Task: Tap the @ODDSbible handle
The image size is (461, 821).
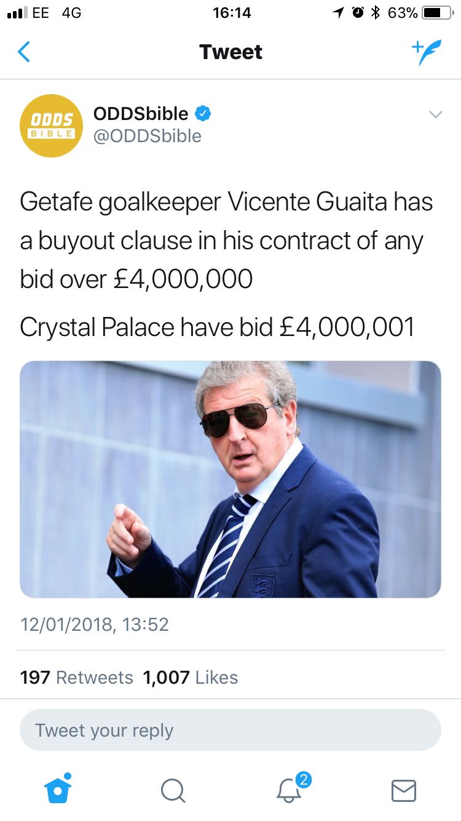Action: (x=148, y=136)
